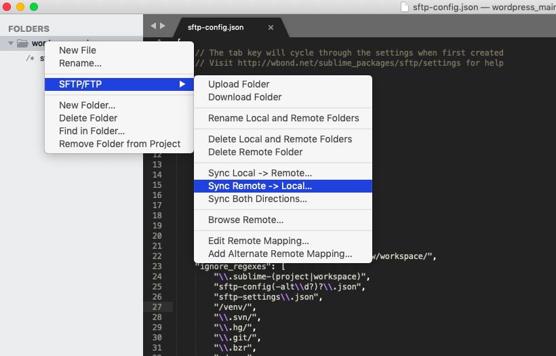Go forward with the right navigation arrow
The height and width of the screenshot is (356, 556).
(x=162, y=26)
